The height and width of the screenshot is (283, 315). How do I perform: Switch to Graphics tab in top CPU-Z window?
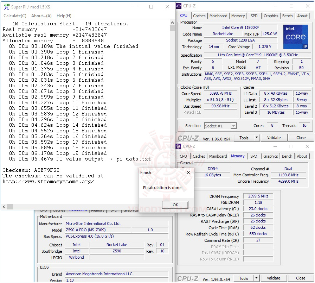pos(271,16)
